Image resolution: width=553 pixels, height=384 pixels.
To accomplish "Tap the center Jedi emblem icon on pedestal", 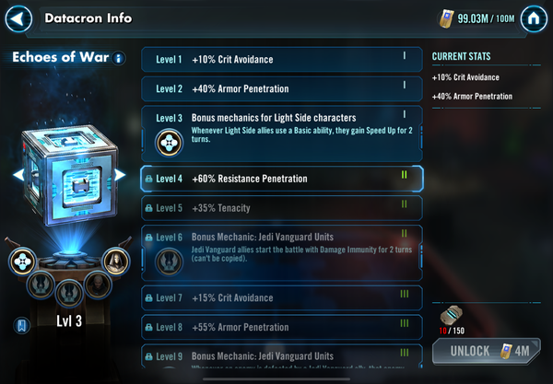I will point(69,293).
